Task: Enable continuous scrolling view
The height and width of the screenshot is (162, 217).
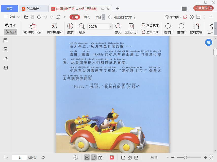Action: point(87,157)
